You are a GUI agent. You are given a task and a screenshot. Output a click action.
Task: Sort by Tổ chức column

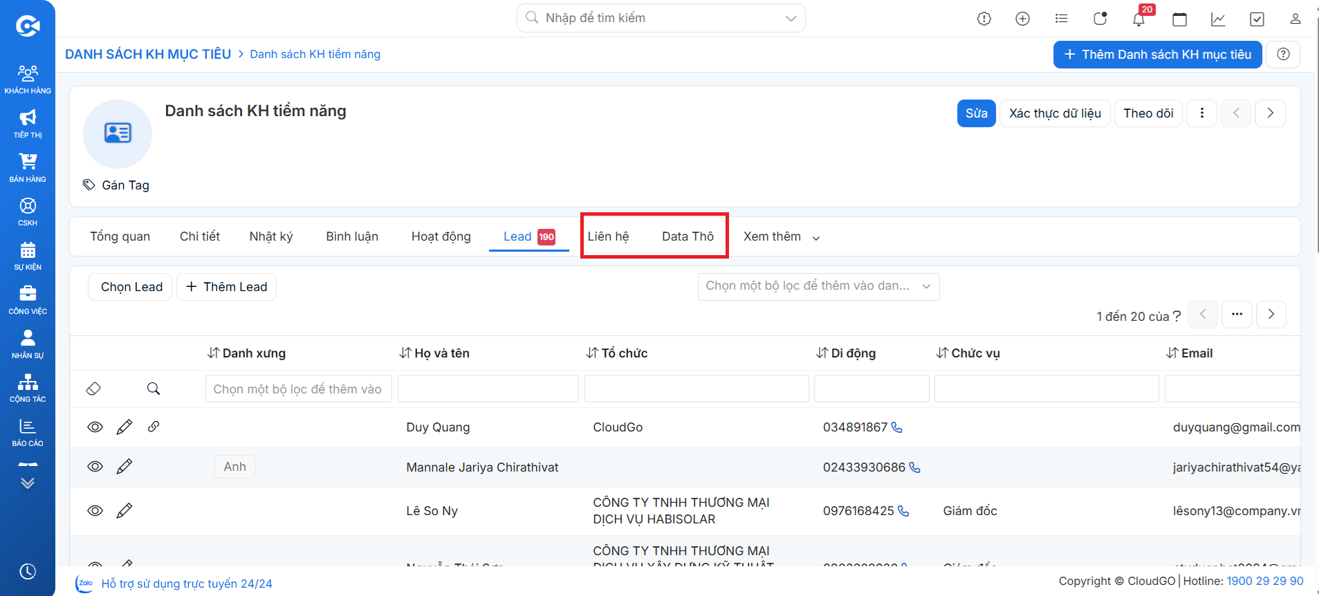coord(617,353)
